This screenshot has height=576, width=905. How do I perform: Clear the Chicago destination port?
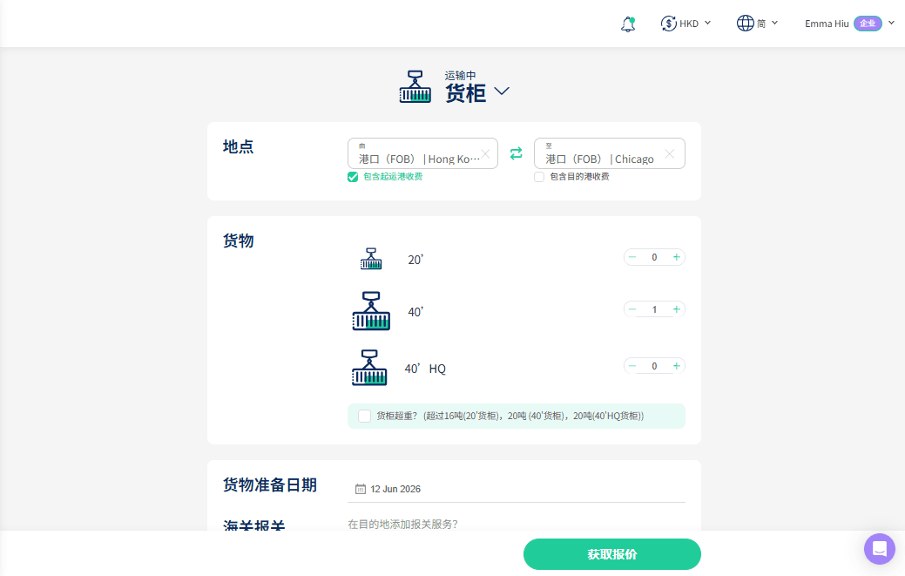coord(670,153)
